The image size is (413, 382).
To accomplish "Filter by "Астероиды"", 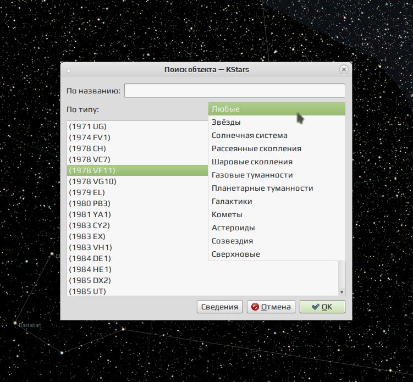I will (x=277, y=228).
